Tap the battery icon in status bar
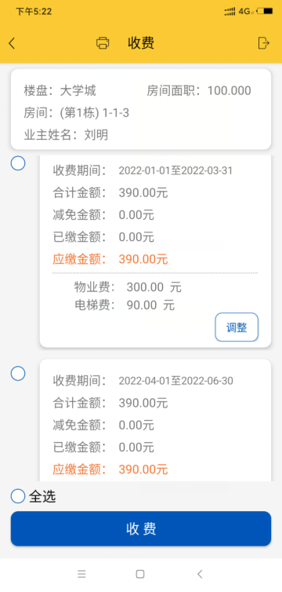The width and height of the screenshot is (282, 592). [265, 11]
